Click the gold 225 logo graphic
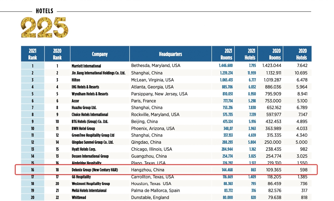Viewport: 334px width, 201px height. (44, 28)
